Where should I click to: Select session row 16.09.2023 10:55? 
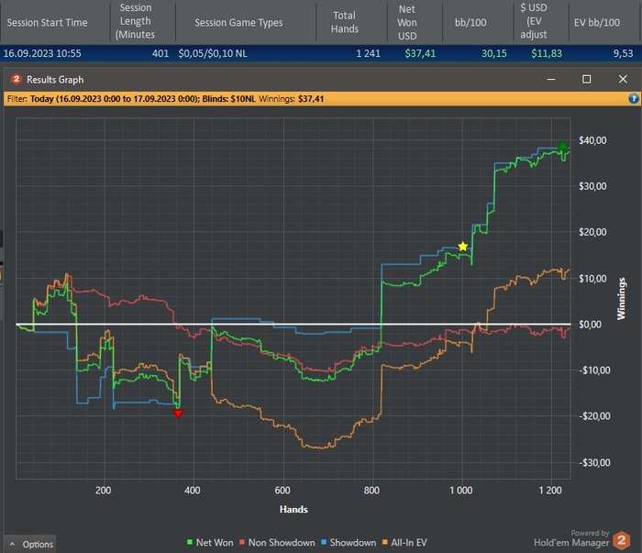point(321,53)
